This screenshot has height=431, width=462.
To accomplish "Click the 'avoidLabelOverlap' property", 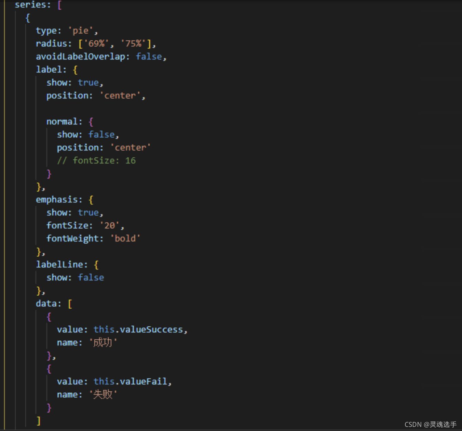I will (80, 56).
